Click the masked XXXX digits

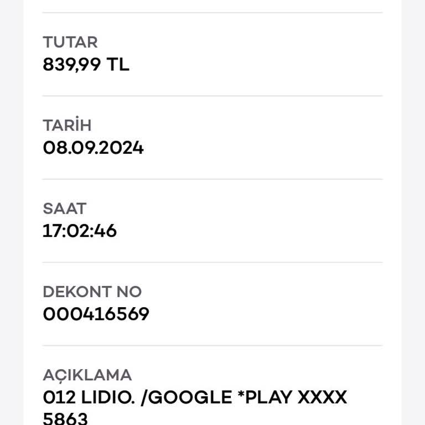click(323, 397)
